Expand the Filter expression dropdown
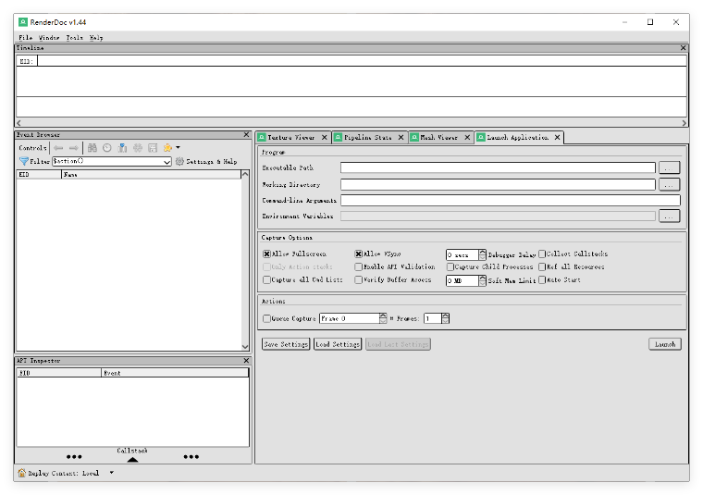The height and width of the screenshot is (495, 703). coord(166,161)
